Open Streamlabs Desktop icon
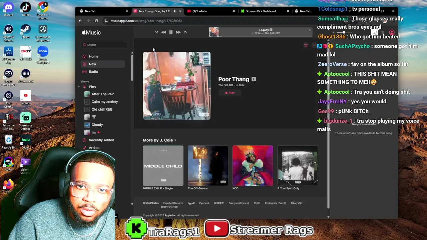427x240 pixels. coord(26,121)
